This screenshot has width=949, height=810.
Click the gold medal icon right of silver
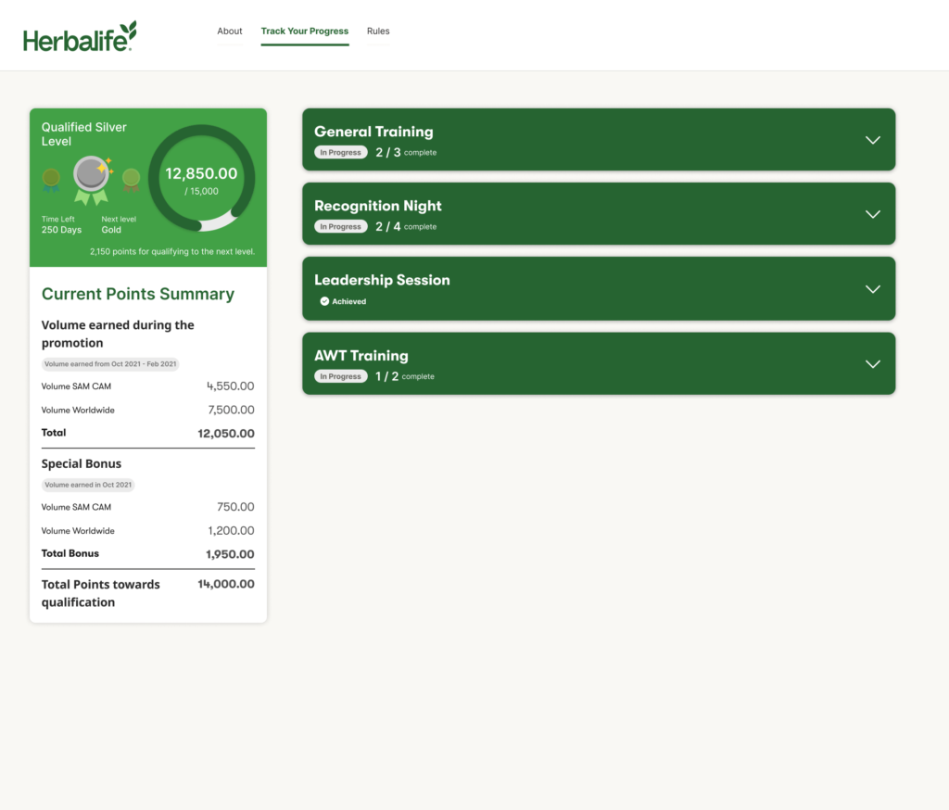[131, 180]
